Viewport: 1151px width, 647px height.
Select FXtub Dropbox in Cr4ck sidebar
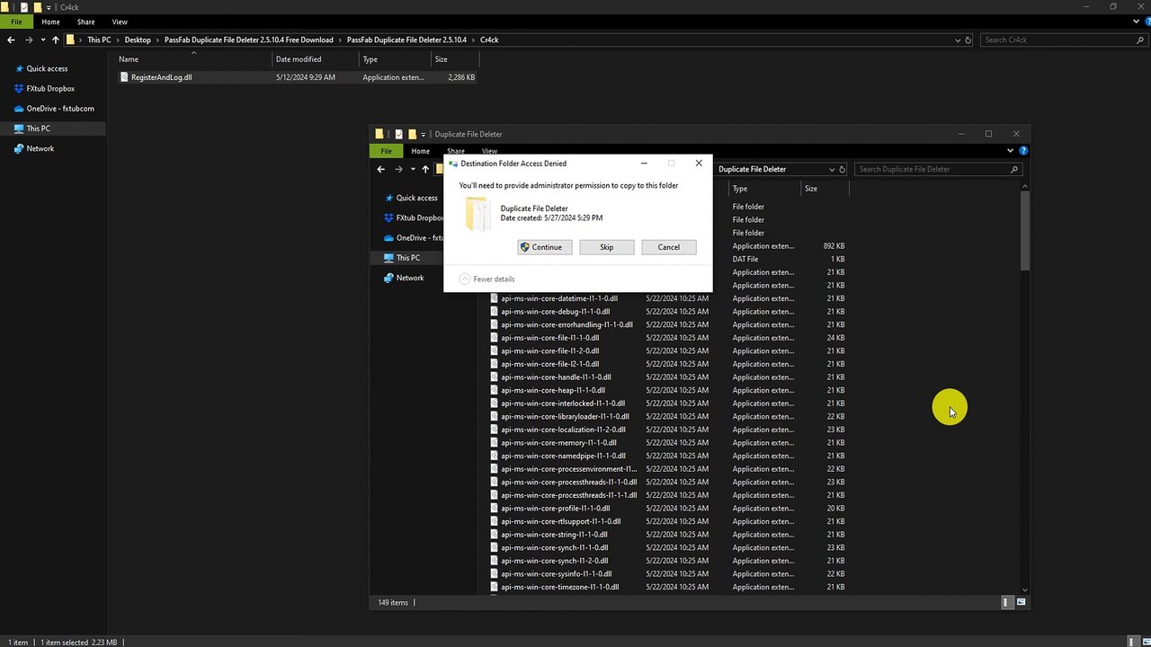coord(50,89)
